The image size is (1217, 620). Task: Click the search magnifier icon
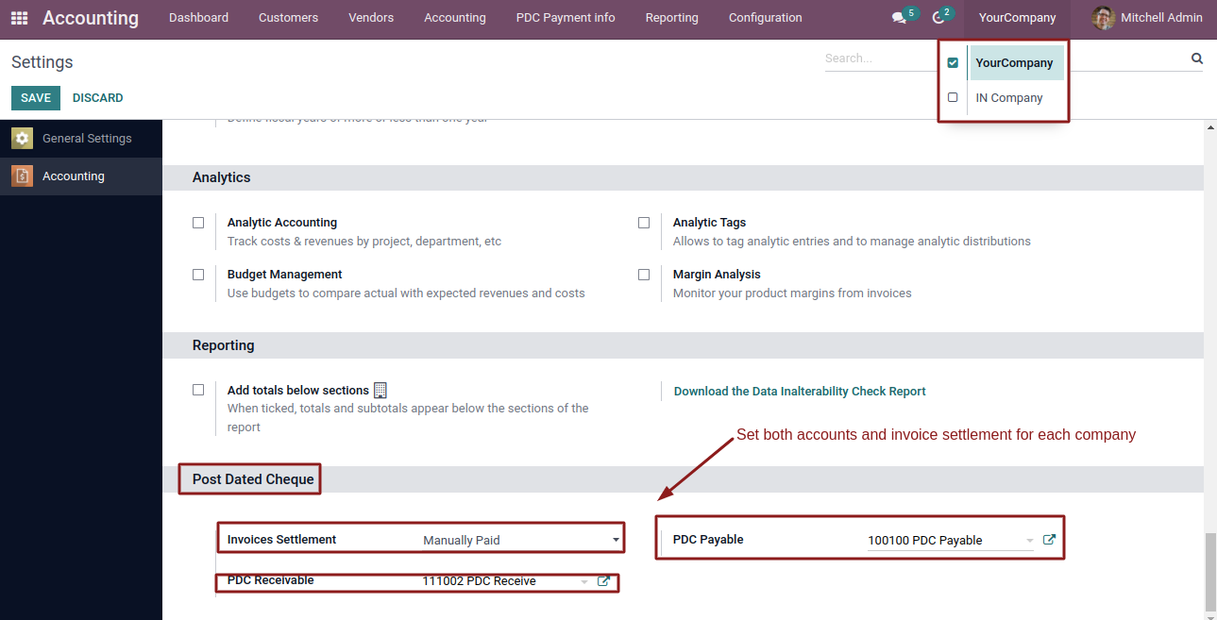tap(1197, 59)
